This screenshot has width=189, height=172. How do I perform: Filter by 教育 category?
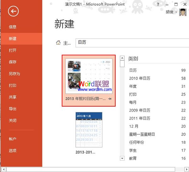pos(157,158)
